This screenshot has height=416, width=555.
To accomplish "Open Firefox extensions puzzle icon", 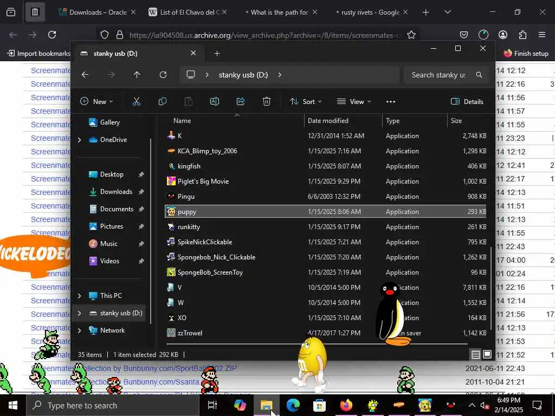I will [x=522, y=35].
